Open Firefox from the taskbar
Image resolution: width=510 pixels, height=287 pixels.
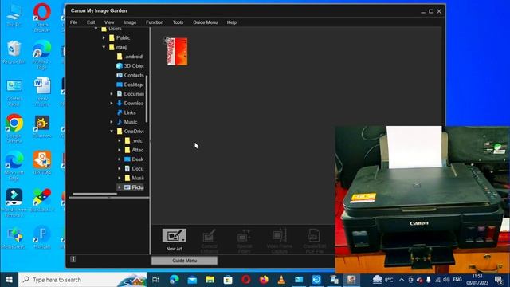264,280
